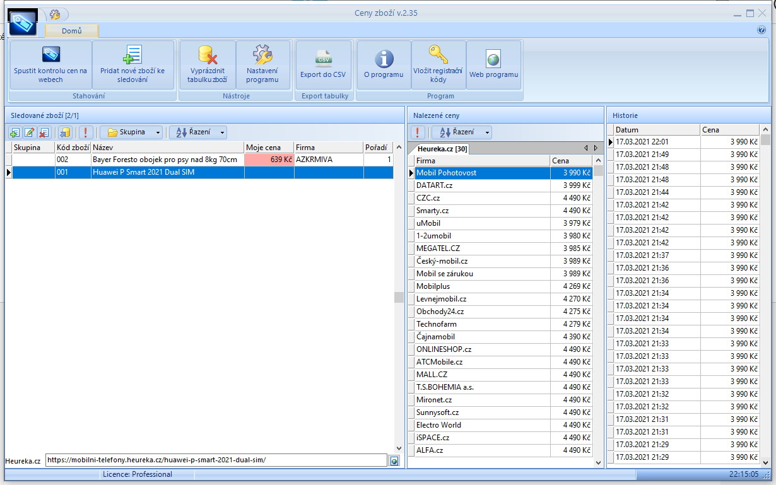Click the Heureka.cz URL input field
This screenshot has height=485, width=776.
pyautogui.click(x=216, y=460)
